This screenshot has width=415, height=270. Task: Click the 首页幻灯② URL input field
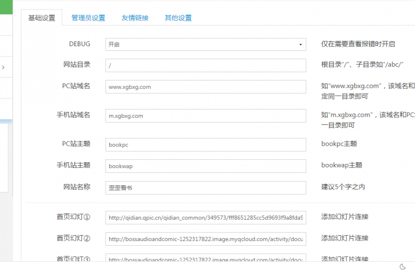coord(206,239)
